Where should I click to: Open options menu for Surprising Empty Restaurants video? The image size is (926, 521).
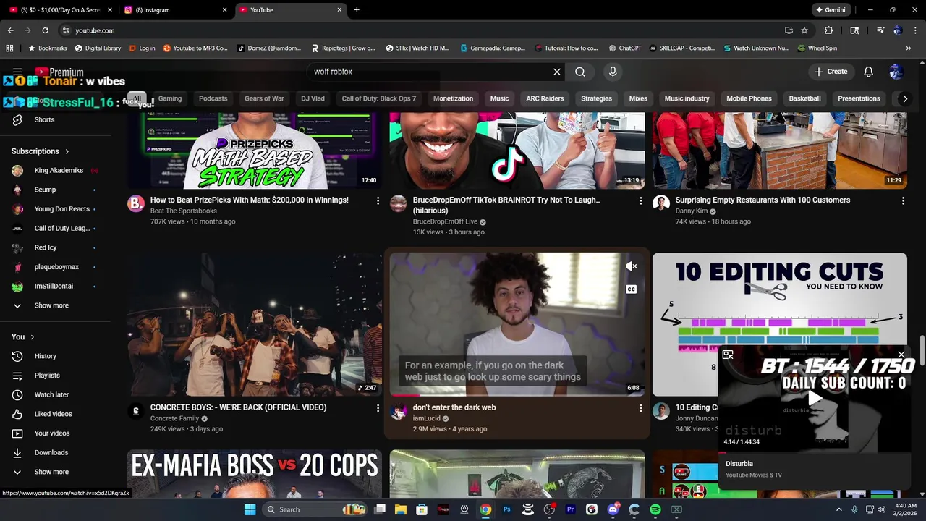click(903, 200)
